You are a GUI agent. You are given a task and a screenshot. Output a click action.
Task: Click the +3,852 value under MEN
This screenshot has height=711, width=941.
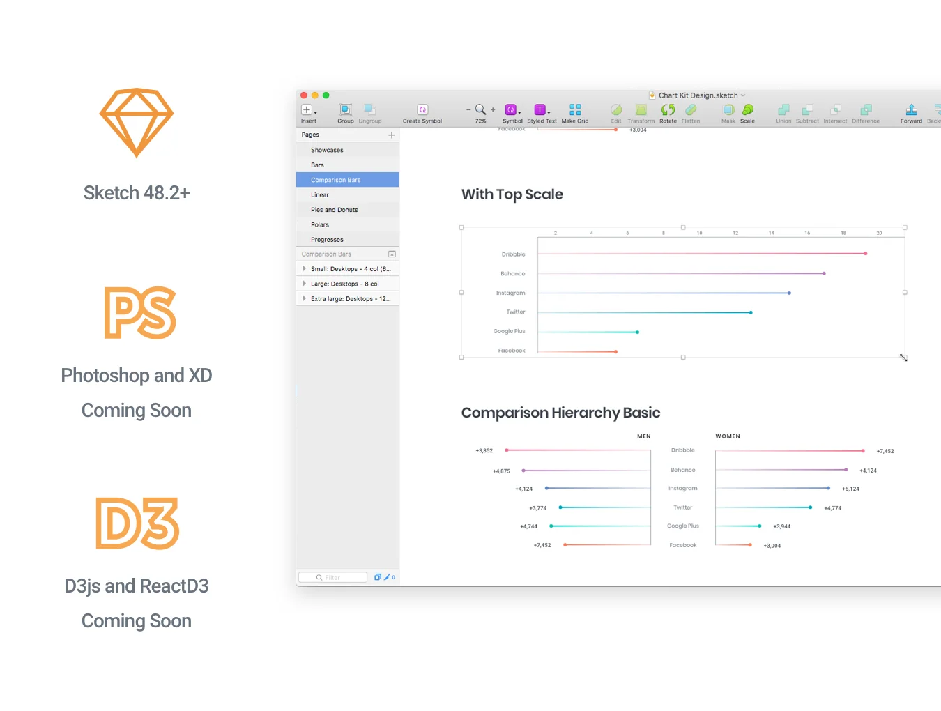484,451
